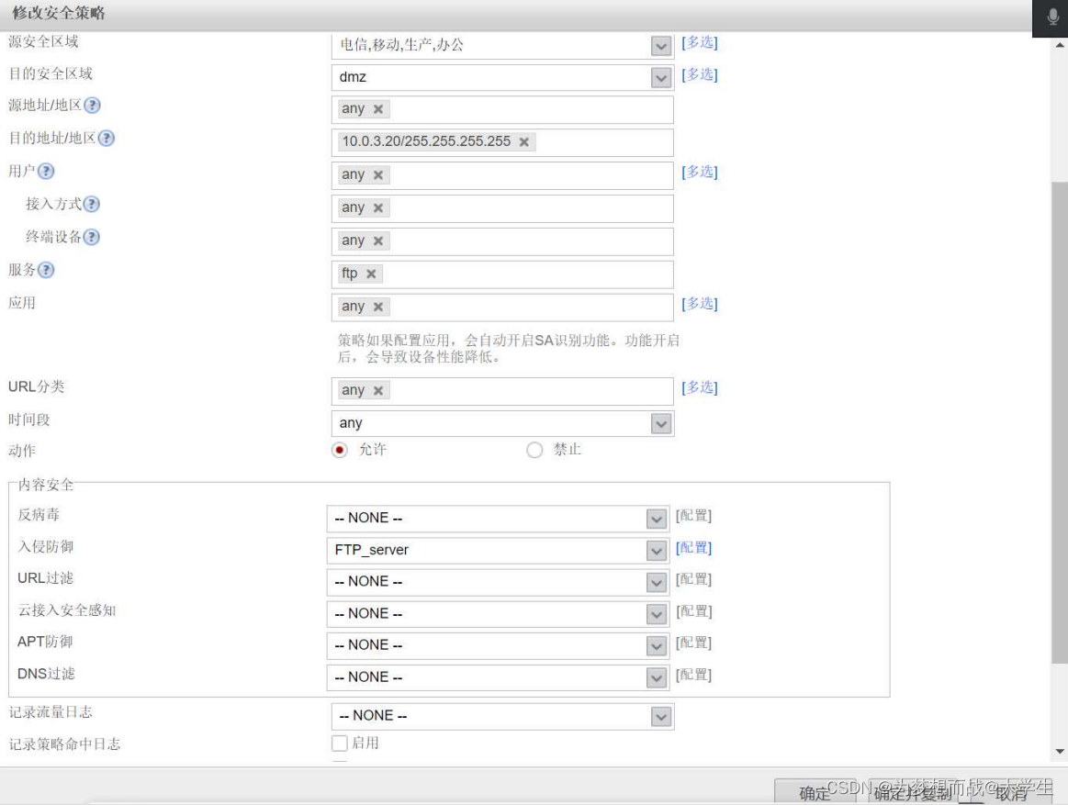Screen dimensions: 1068x805
Task: Remove the "ftp" tag from the 服务 field
Action: tap(373, 274)
